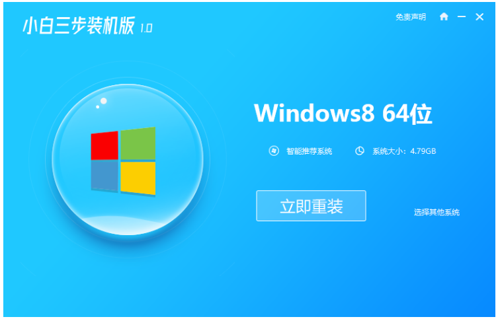Screen dimensions: 500x319
Task: Click the white sparkle dots on bubble
Action: point(101,103)
